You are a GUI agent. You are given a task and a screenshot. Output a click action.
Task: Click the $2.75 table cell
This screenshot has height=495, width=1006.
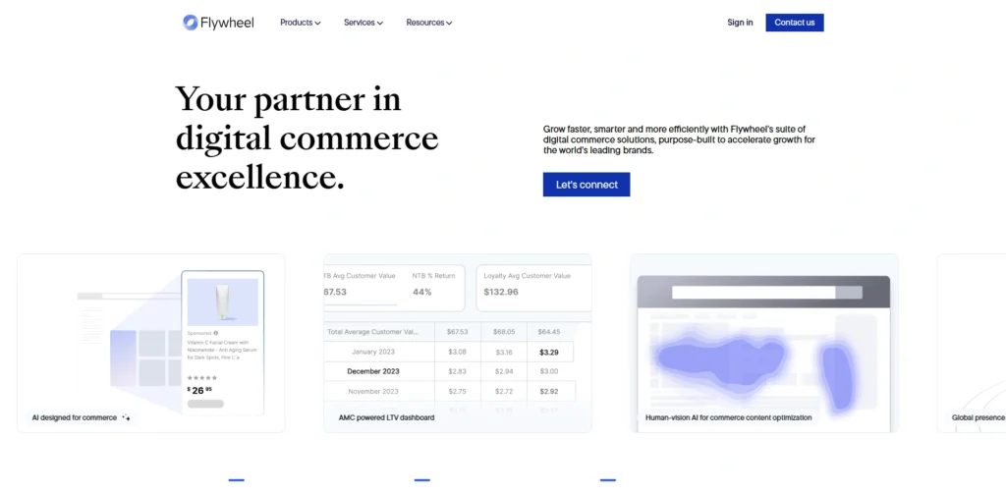(458, 391)
